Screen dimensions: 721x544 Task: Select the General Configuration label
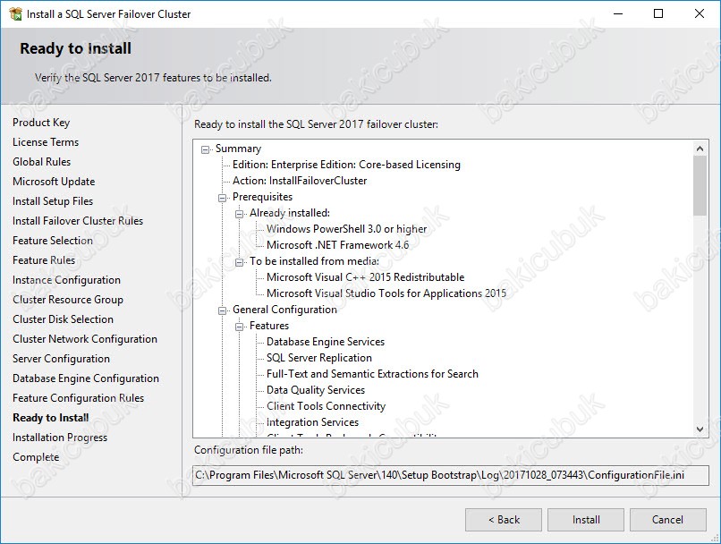pos(284,310)
